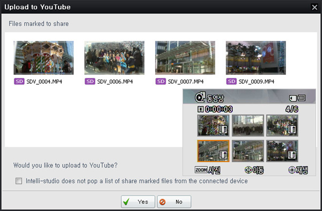Screen dimensions: 322x211
Task: Click the No button to cancel upload
Action: click(x=174, y=202)
